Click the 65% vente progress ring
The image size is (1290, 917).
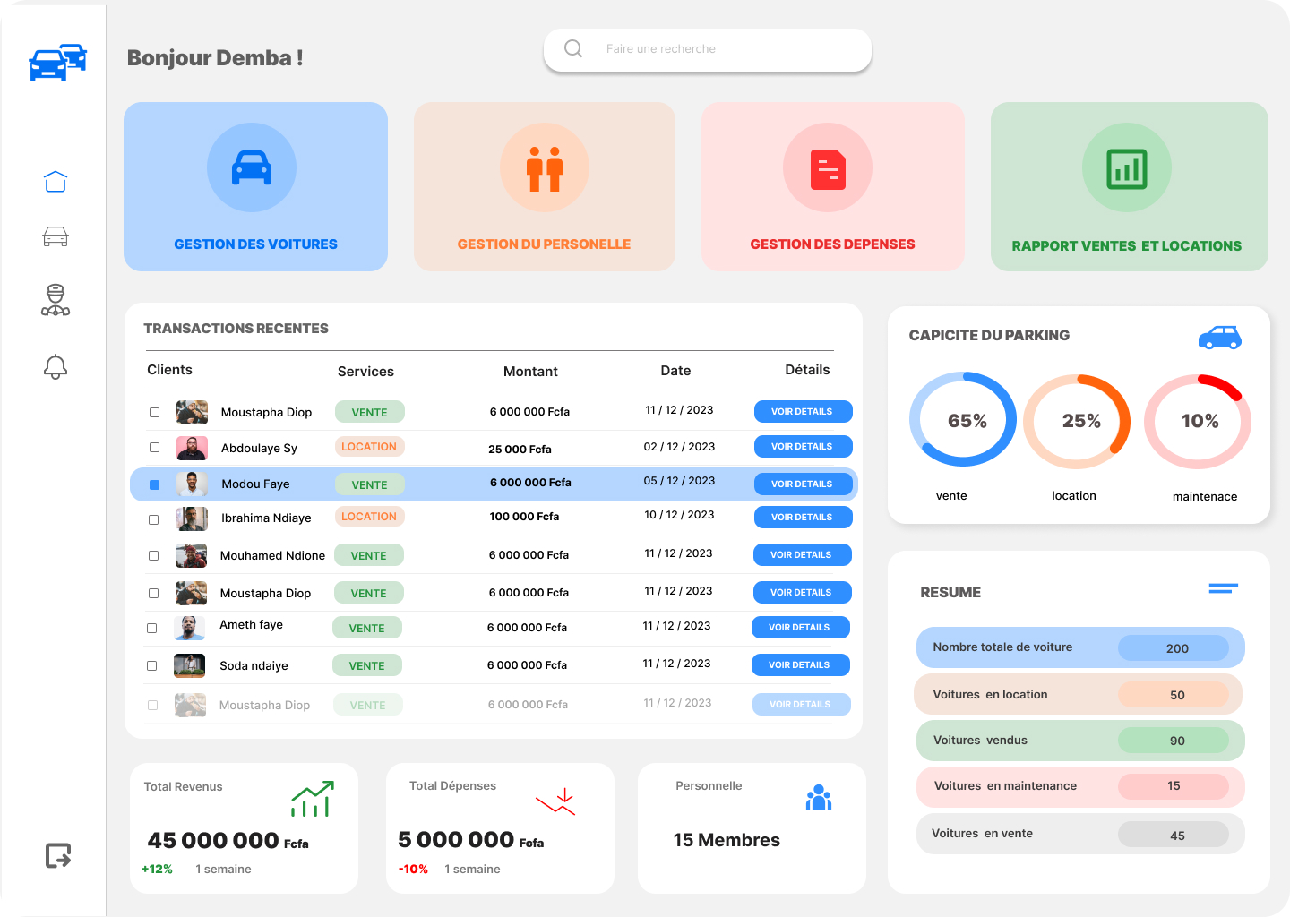(x=963, y=419)
